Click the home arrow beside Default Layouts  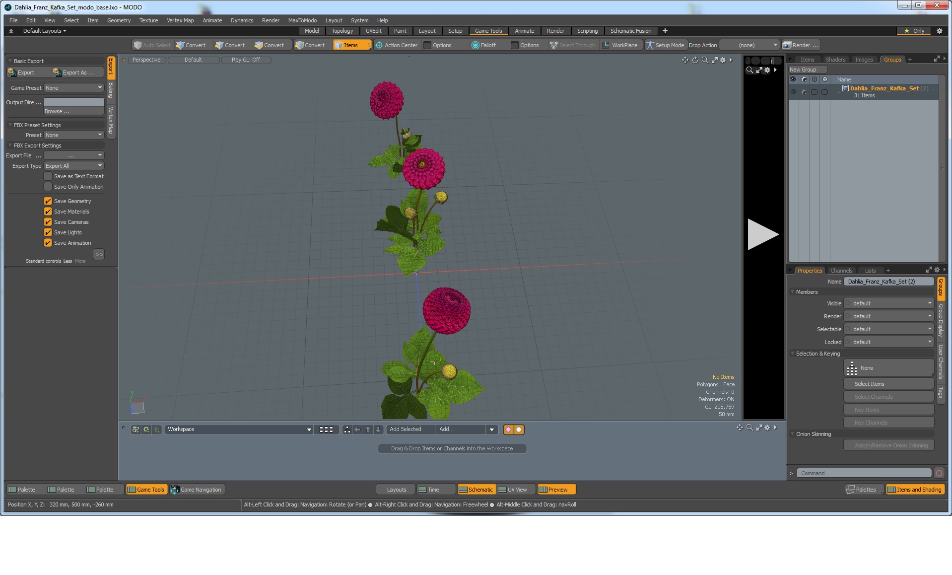pyautogui.click(x=11, y=31)
